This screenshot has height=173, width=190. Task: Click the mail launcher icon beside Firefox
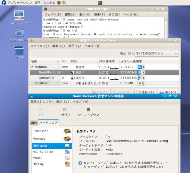pos(64,2)
